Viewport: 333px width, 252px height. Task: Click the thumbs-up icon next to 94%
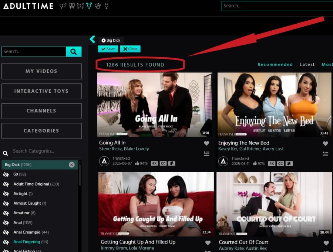point(137,163)
